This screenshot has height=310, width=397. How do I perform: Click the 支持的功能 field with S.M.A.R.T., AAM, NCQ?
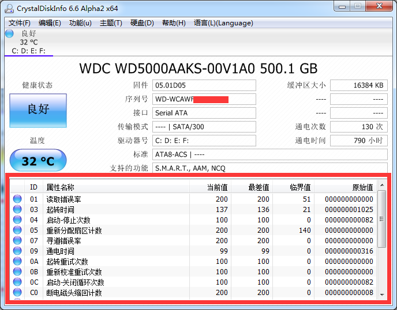point(270,168)
